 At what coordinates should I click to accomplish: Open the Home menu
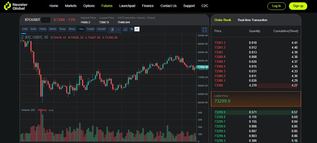click(54, 6)
